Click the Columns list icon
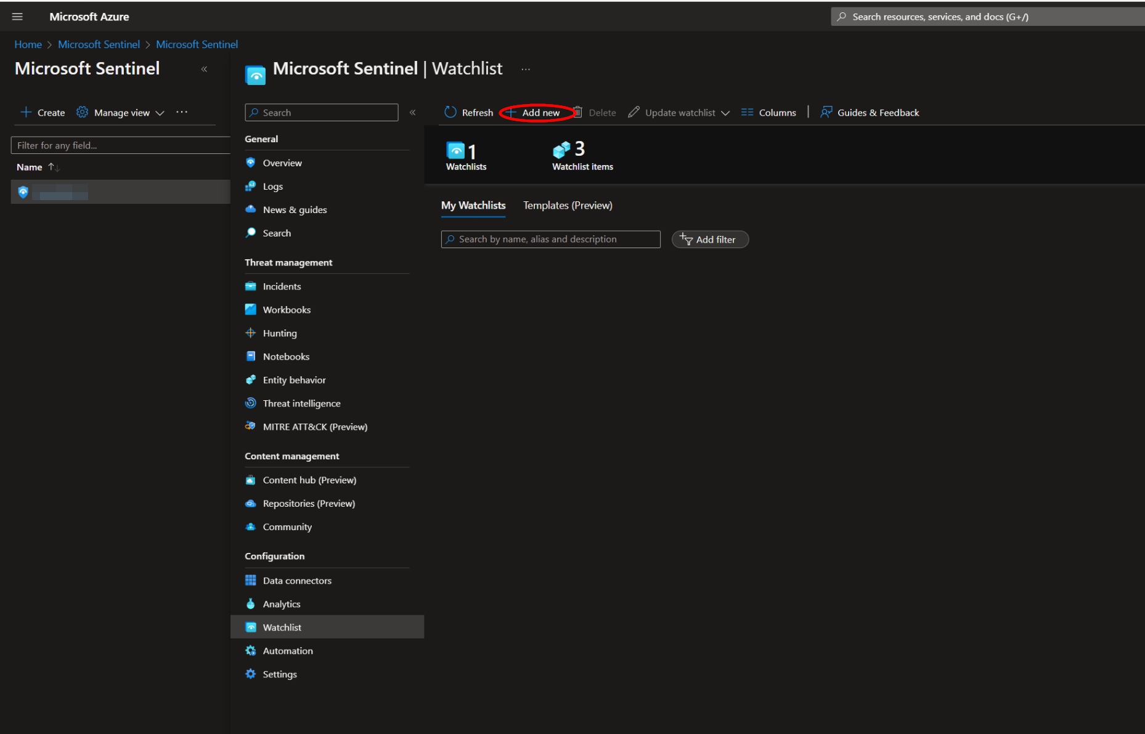The width and height of the screenshot is (1145, 734). tap(747, 112)
